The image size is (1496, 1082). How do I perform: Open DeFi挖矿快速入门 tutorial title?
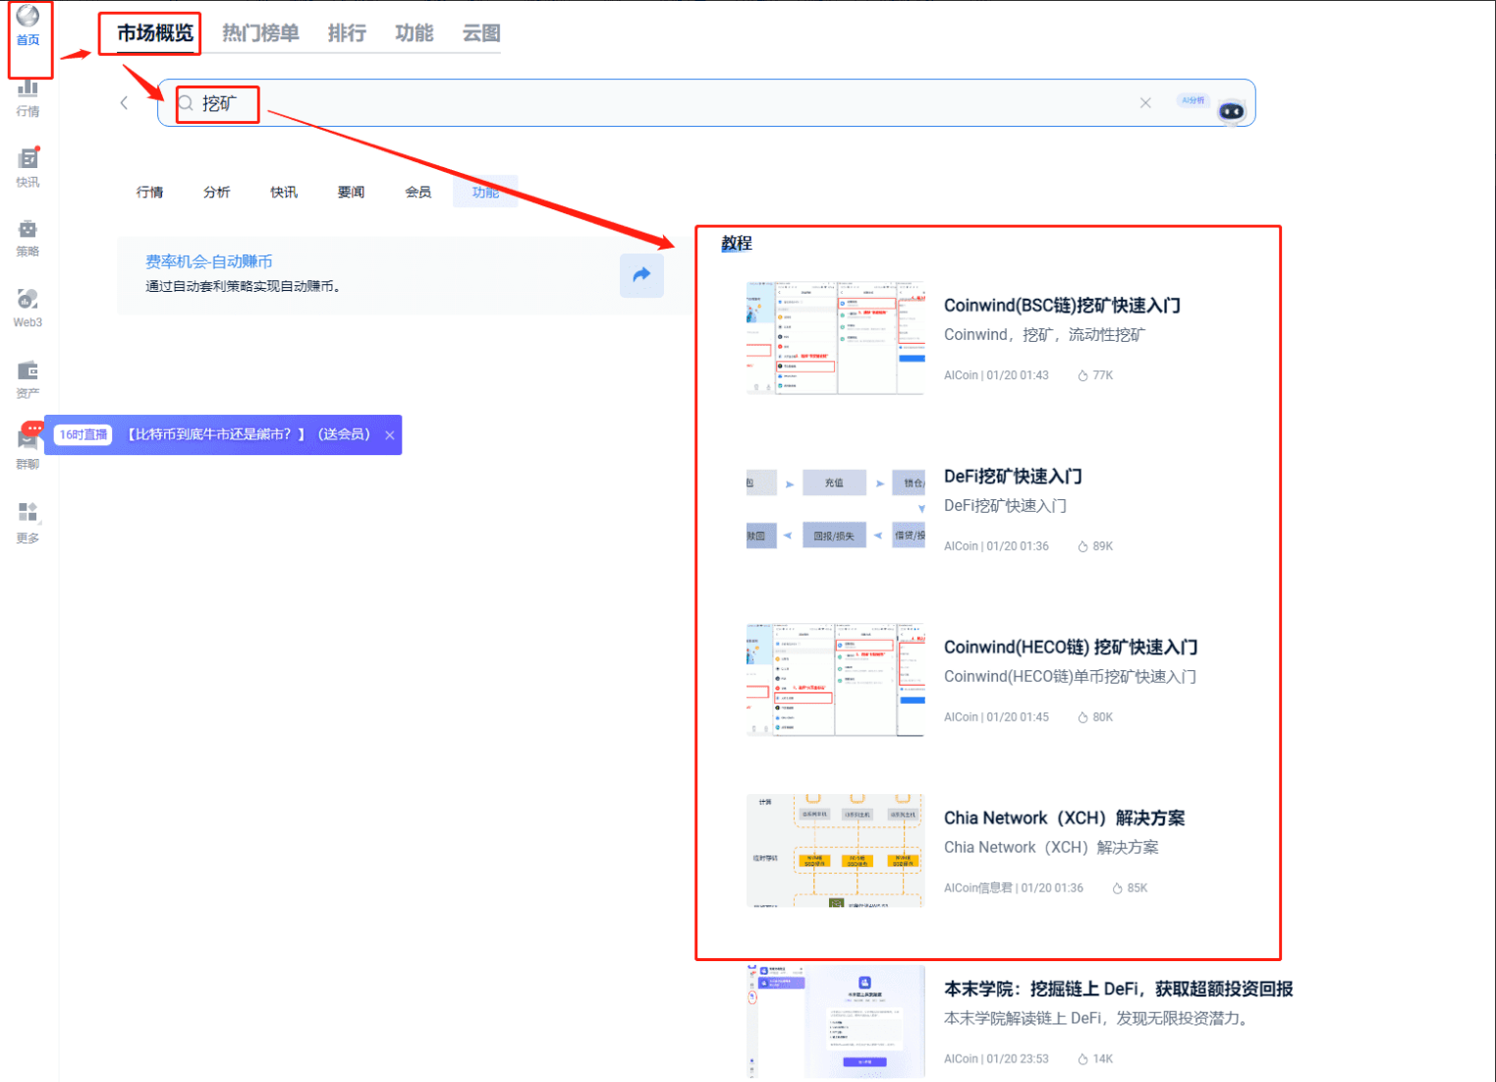tap(1013, 477)
